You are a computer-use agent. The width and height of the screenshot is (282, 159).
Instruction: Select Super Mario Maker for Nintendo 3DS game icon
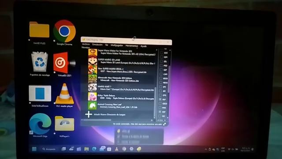93,53
